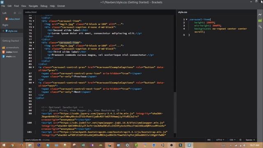Image resolution: width=263 pixels, height=148 pixels.
Task: Click the Brackets app icon in title bar
Action: pos(2,2)
